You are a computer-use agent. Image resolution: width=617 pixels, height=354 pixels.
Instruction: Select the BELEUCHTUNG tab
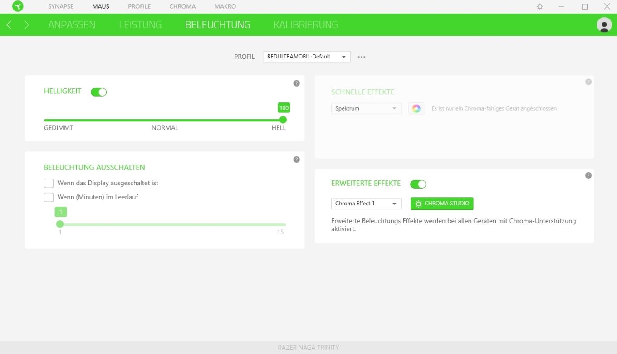(218, 25)
